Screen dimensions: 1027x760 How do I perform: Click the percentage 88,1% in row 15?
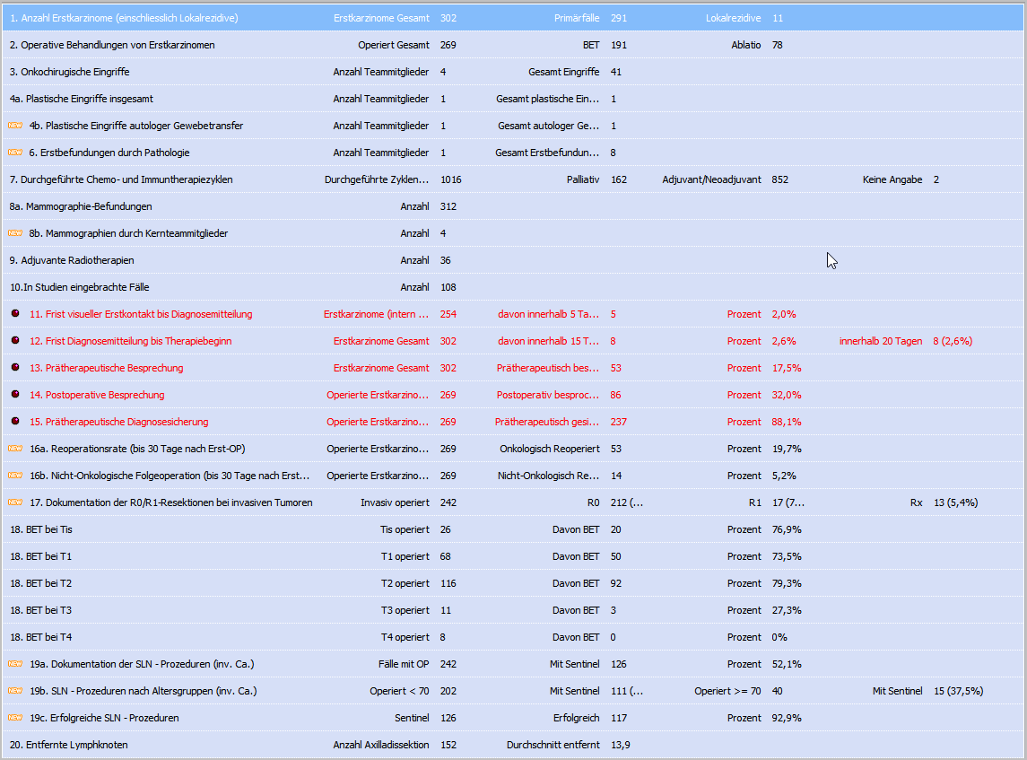click(x=786, y=422)
